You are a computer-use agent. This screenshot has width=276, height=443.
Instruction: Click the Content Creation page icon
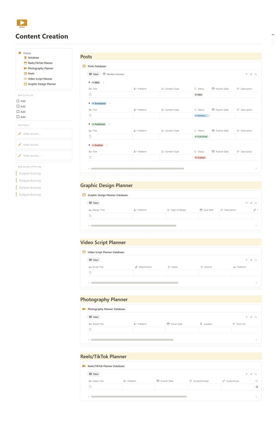pos(22,23)
